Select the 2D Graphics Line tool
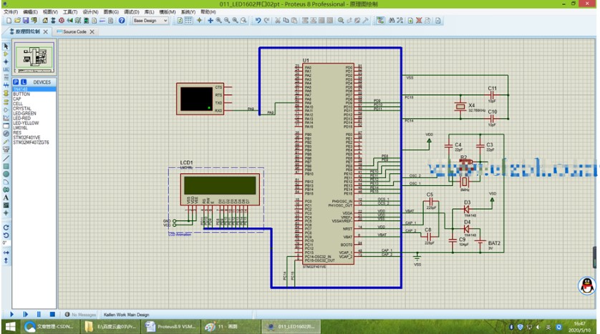Viewport: 600px width, 334px height. pos(6,158)
